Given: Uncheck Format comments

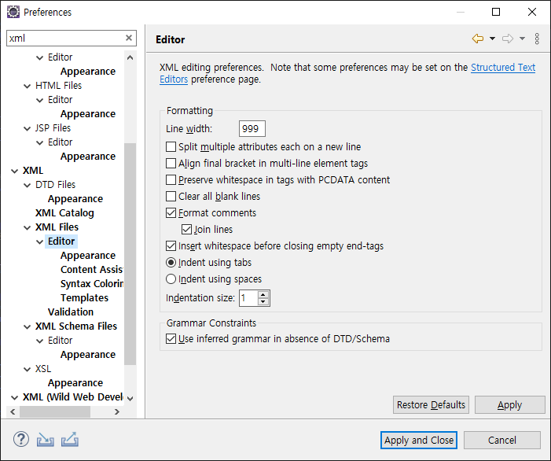Looking at the screenshot, I should click(x=171, y=212).
